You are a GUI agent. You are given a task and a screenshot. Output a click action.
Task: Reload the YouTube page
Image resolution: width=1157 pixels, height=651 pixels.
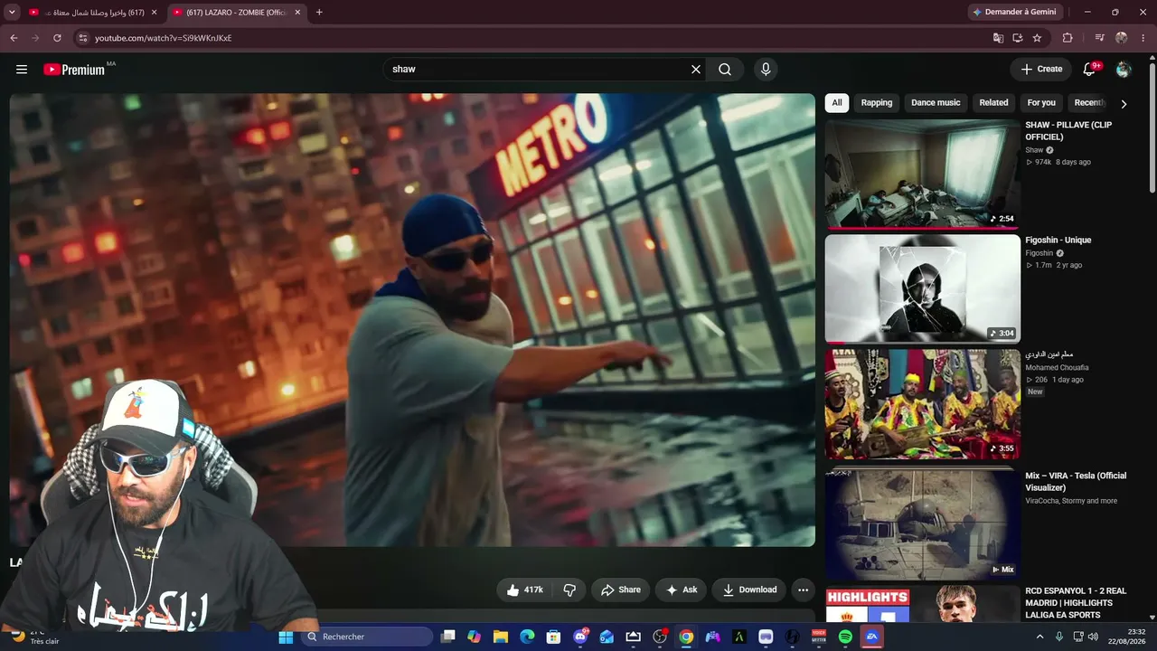tap(57, 38)
